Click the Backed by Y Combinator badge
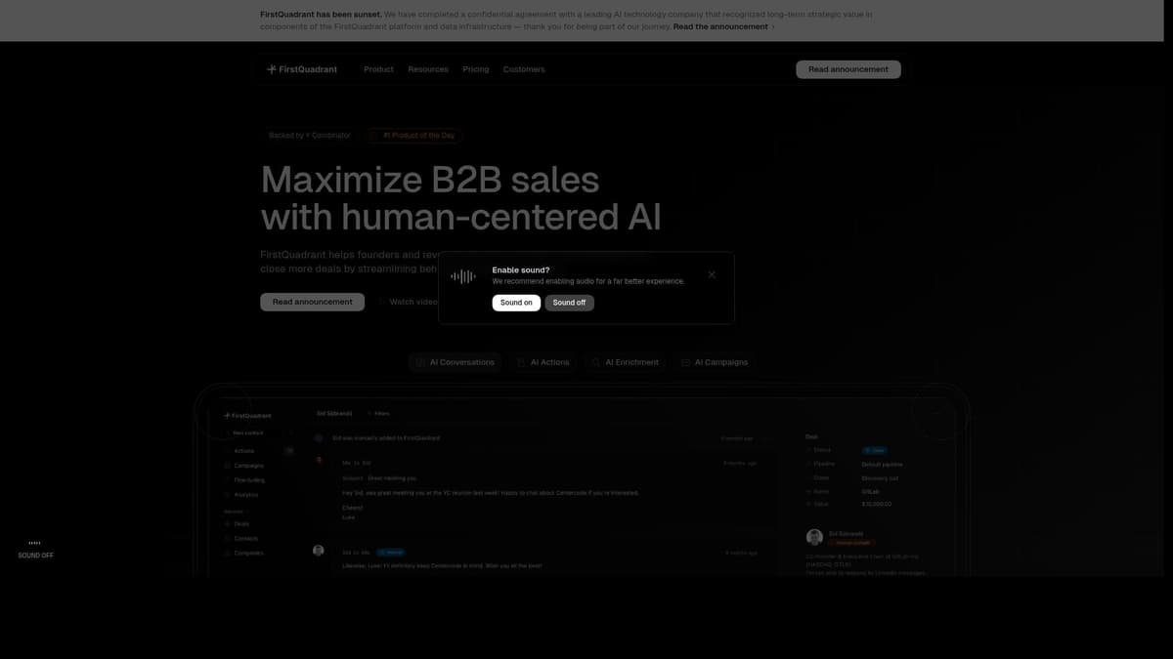Viewport: 1173px width, 659px height. [x=309, y=135]
